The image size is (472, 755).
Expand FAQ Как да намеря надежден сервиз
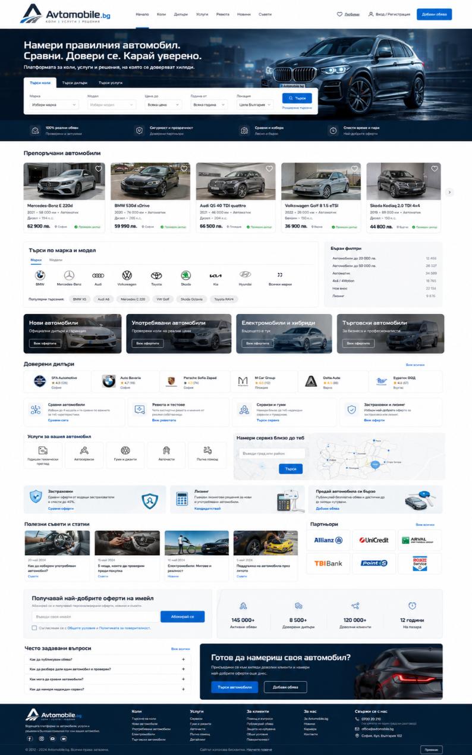(x=108, y=689)
